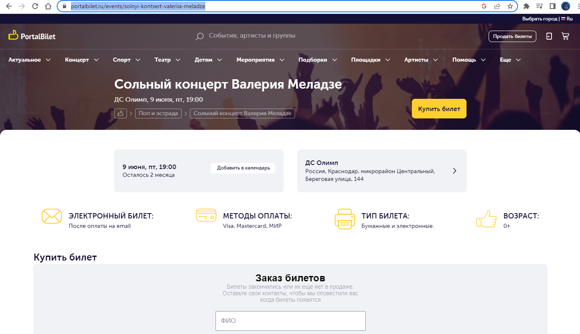Expand the Спорт menu
Image resolution: width=580 pixels, height=334 pixels.
[x=127, y=60]
